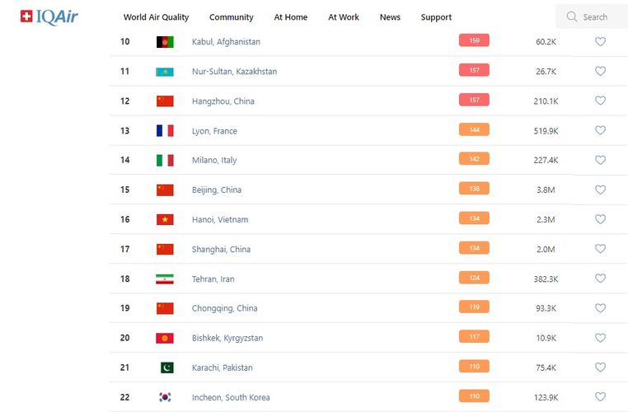628x412 pixels.
Task: Open the Shanghai, China city link
Action: [x=221, y=250]
